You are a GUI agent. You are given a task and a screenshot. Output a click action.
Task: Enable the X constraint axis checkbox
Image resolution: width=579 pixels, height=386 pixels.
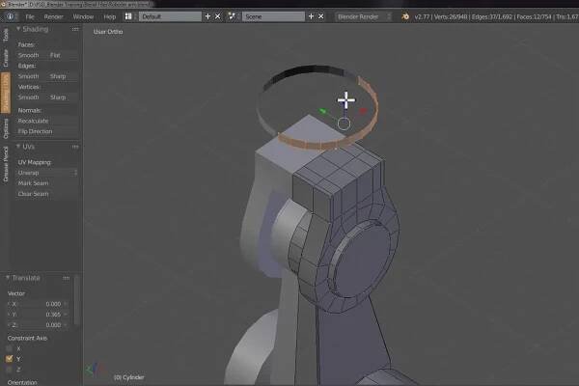(x=11, y=347)
